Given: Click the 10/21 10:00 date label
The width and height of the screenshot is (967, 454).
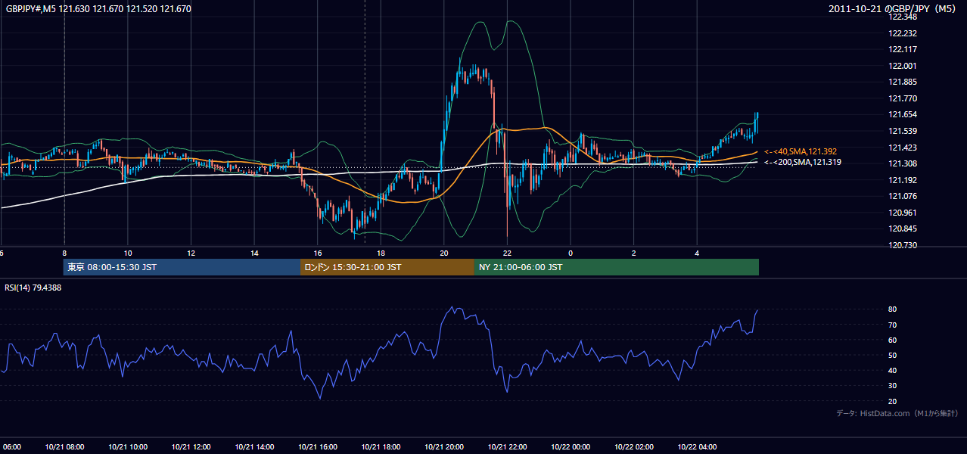Looking at the screenshot, I should pyautogui.click(x=128, y=446).
